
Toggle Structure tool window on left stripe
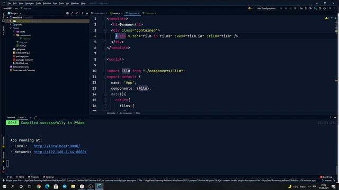3,142
